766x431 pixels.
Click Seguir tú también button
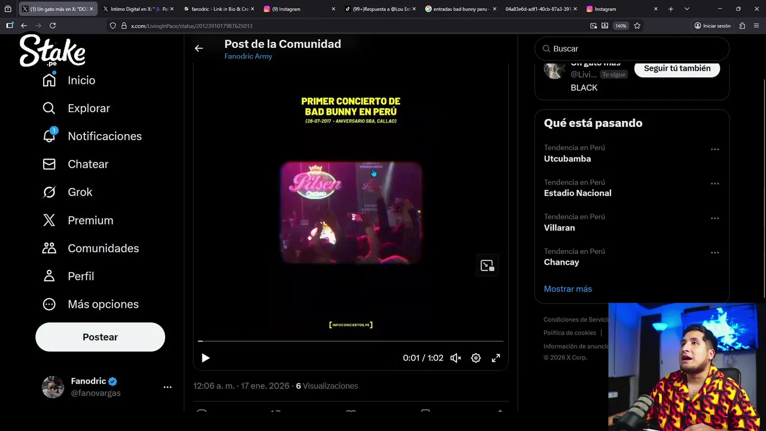click(677, 68)
